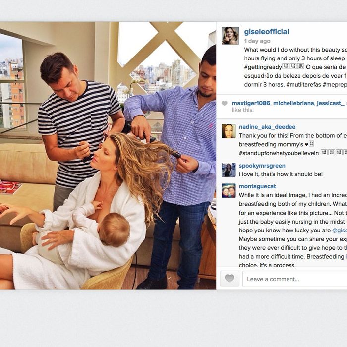This screenshot has width=347, height=347.
Task: Open maxtiger1086 liker profile
Action: tap(251, 103)
